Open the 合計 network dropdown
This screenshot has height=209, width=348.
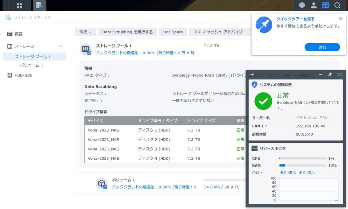(258, 173)
